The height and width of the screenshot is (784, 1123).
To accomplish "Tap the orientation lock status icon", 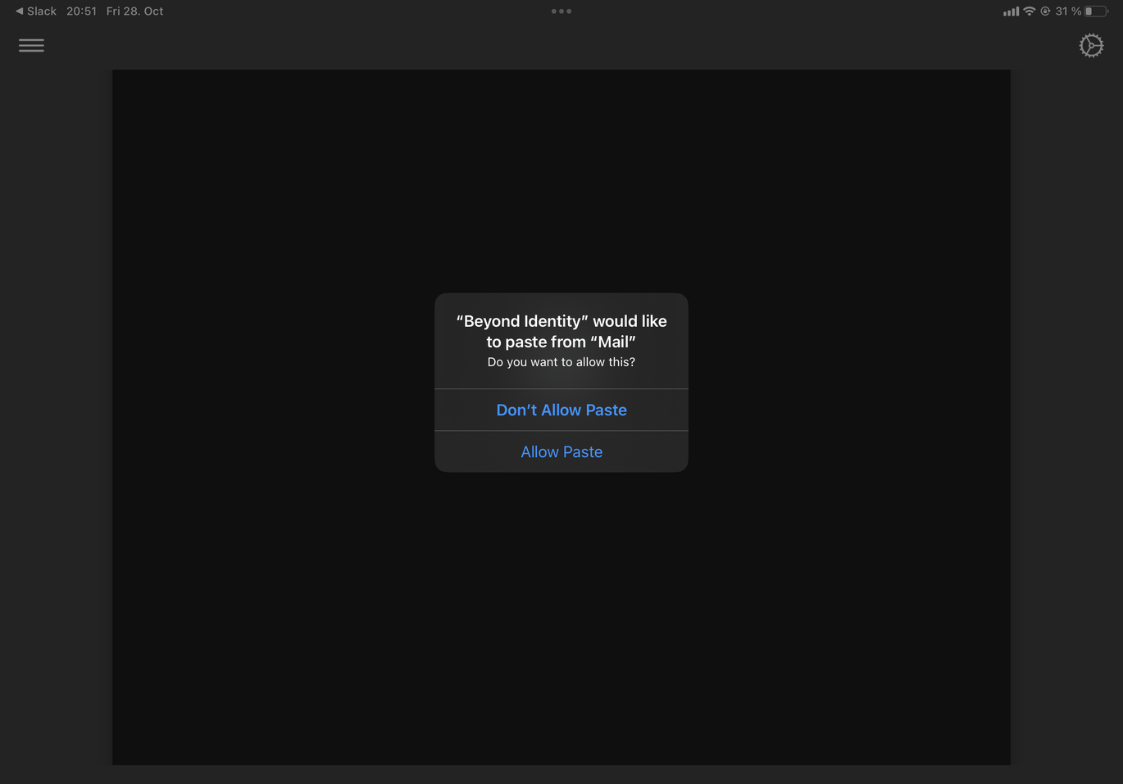I will point(1045,11).
